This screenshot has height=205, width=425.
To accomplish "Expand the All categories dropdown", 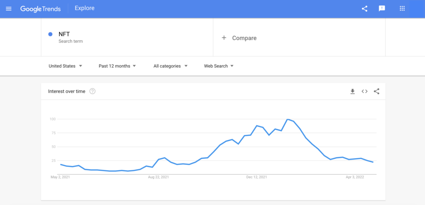I will (171, 66).
